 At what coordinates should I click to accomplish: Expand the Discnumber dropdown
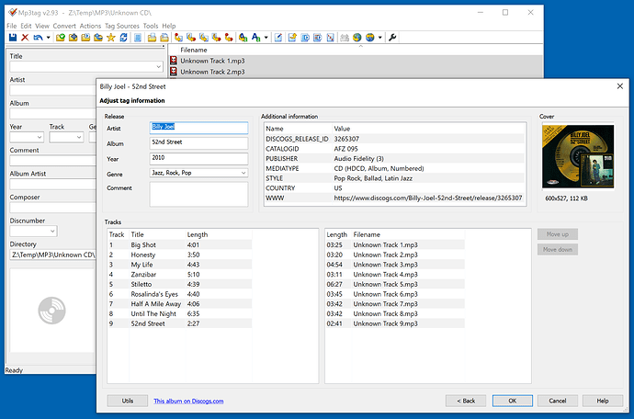(52, 232)
